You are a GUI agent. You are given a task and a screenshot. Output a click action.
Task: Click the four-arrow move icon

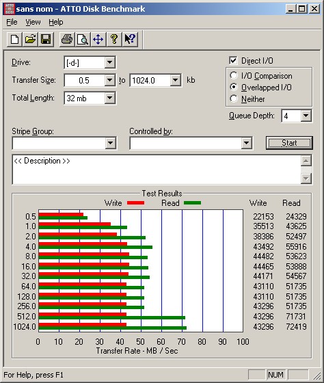click(98, 39)
